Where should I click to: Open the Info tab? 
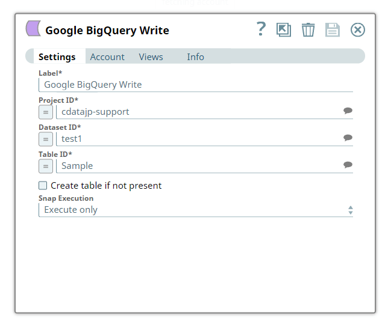(195, 57)
